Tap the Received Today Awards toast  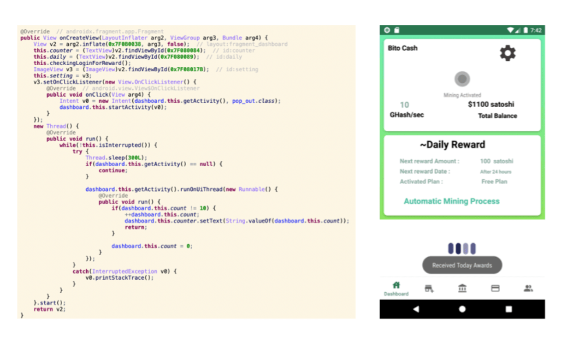coord(462,265)
